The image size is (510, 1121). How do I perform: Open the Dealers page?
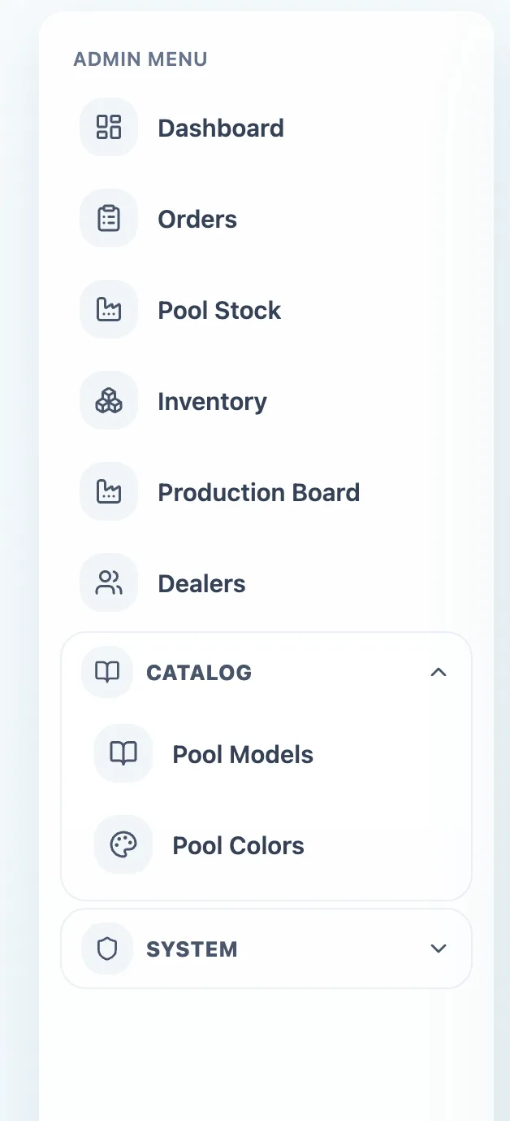(x=202, y=582)
